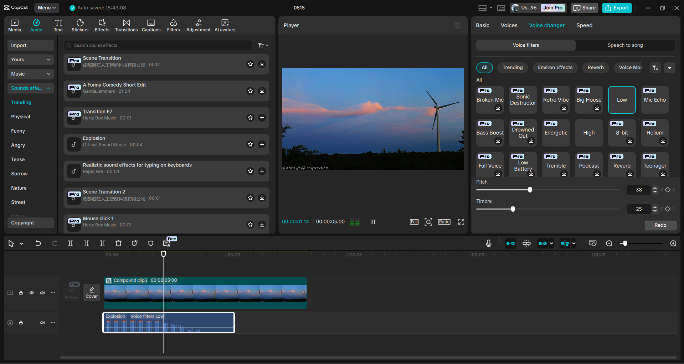Image resolution: width=684 pixels, height=364 pixels.
Task: Pause playback in the Player
Action: pos(373,221)
